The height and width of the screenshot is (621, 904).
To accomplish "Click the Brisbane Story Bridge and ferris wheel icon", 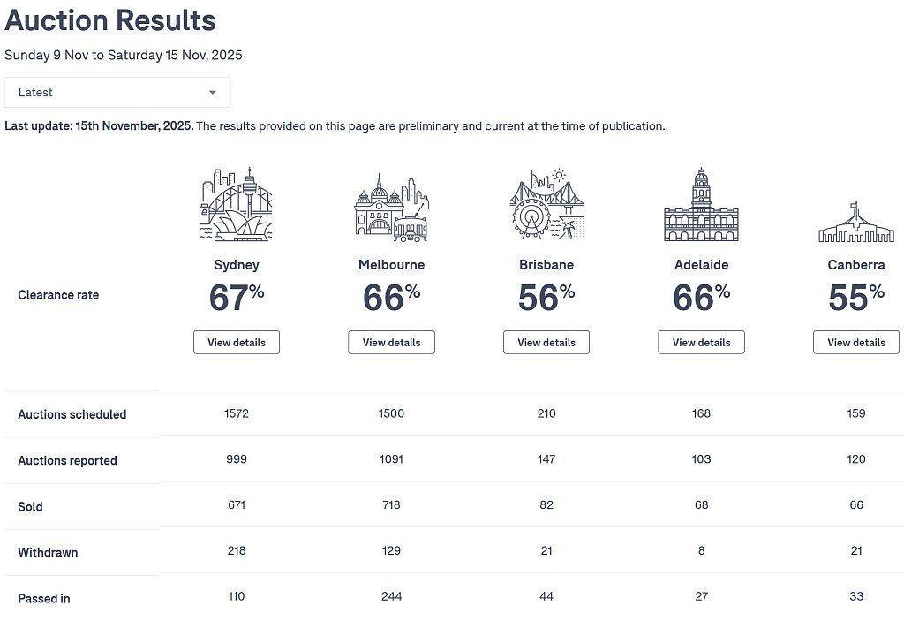I will 546,204.
